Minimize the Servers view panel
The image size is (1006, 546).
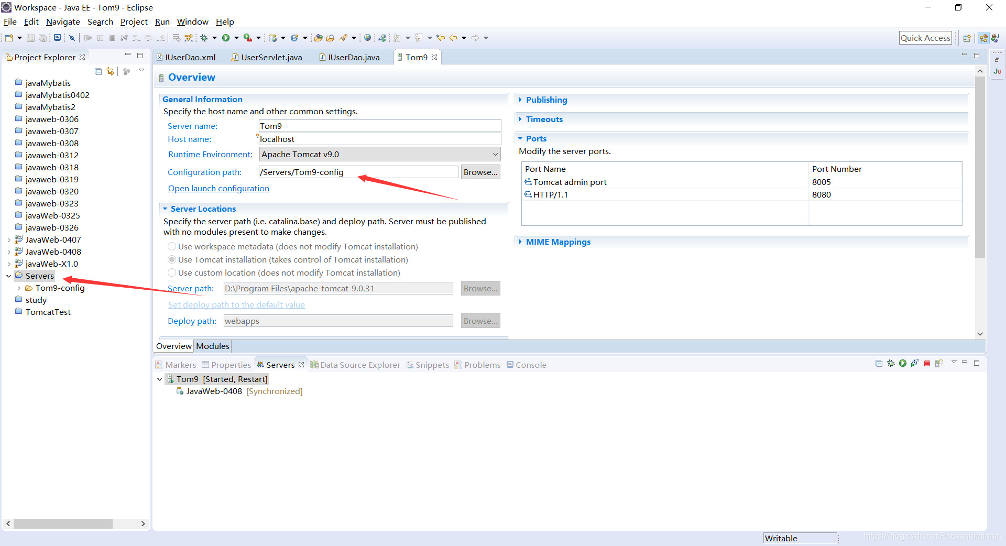click(x=965, y=363)
